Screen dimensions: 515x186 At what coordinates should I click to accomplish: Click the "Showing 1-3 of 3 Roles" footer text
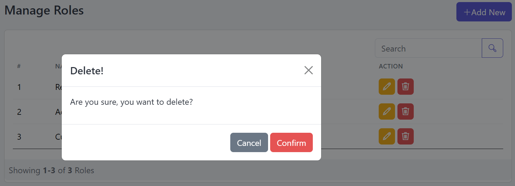point(51,170)
